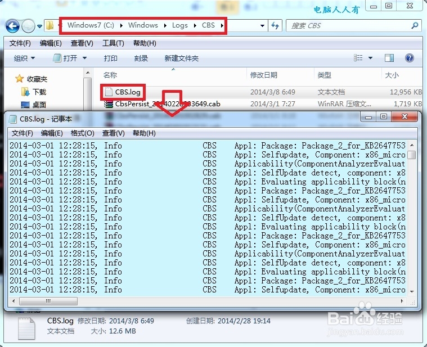The width and height of the screenshot is (427, 347).
Task: Expand arrow after Windows7 (C:) breadcrumb
Action: pyautogui.click(x=121, y=25)
